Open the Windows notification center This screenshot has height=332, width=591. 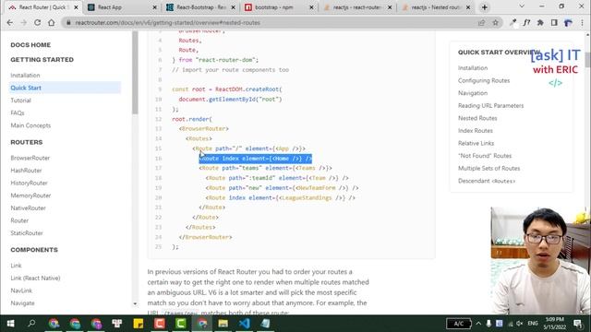pos(578,324)
